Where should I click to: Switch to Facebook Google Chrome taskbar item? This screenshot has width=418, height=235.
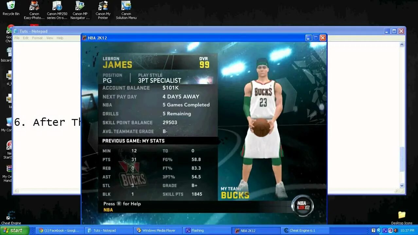click(59, 230)
